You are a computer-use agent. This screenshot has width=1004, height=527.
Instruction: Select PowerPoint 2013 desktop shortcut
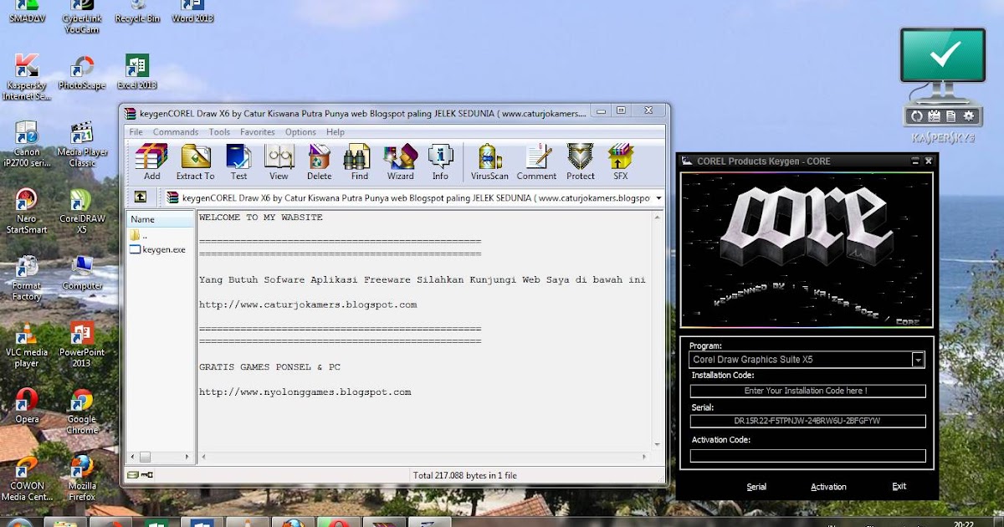click(x=82, y=345)
